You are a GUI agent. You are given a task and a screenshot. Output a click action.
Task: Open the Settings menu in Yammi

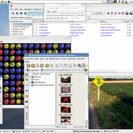pos(38,9)
